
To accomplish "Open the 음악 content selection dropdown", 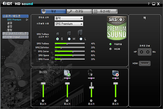I will point(69,18).
